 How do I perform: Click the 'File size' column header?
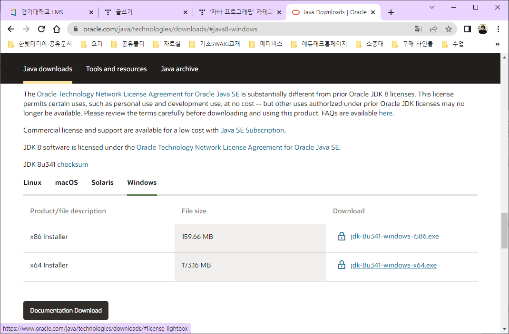(x=194, y=211)
